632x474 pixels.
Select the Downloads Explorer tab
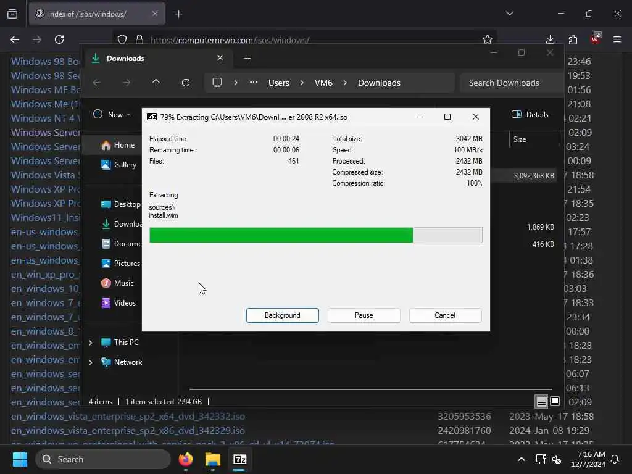tap(157, 59)
